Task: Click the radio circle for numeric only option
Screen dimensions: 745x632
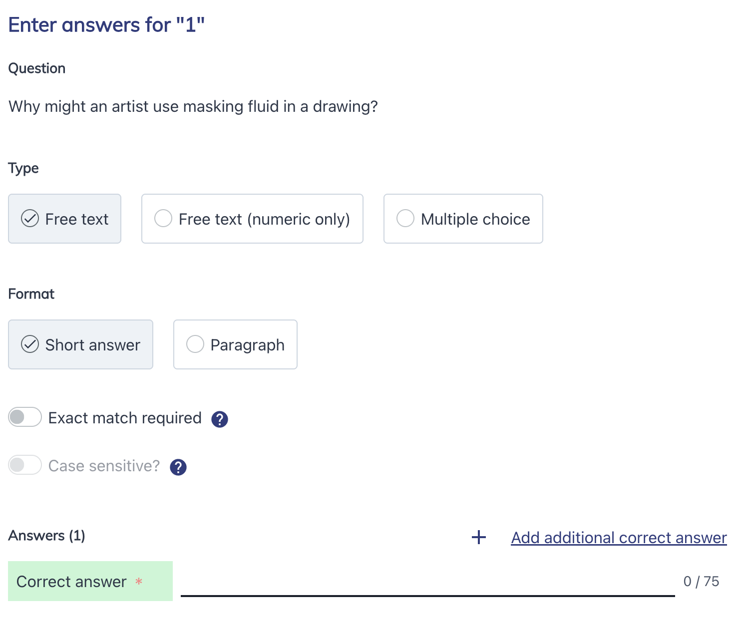Action: pyautogui.click(x=163, y=218)
